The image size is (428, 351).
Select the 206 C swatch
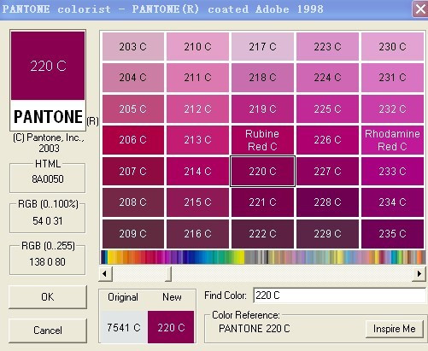point(133,140)
